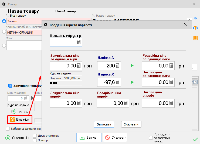The width and height of the screenshot is (200, 144).
Task: Click calculator icon in measure input field
Action: point(79,42)
